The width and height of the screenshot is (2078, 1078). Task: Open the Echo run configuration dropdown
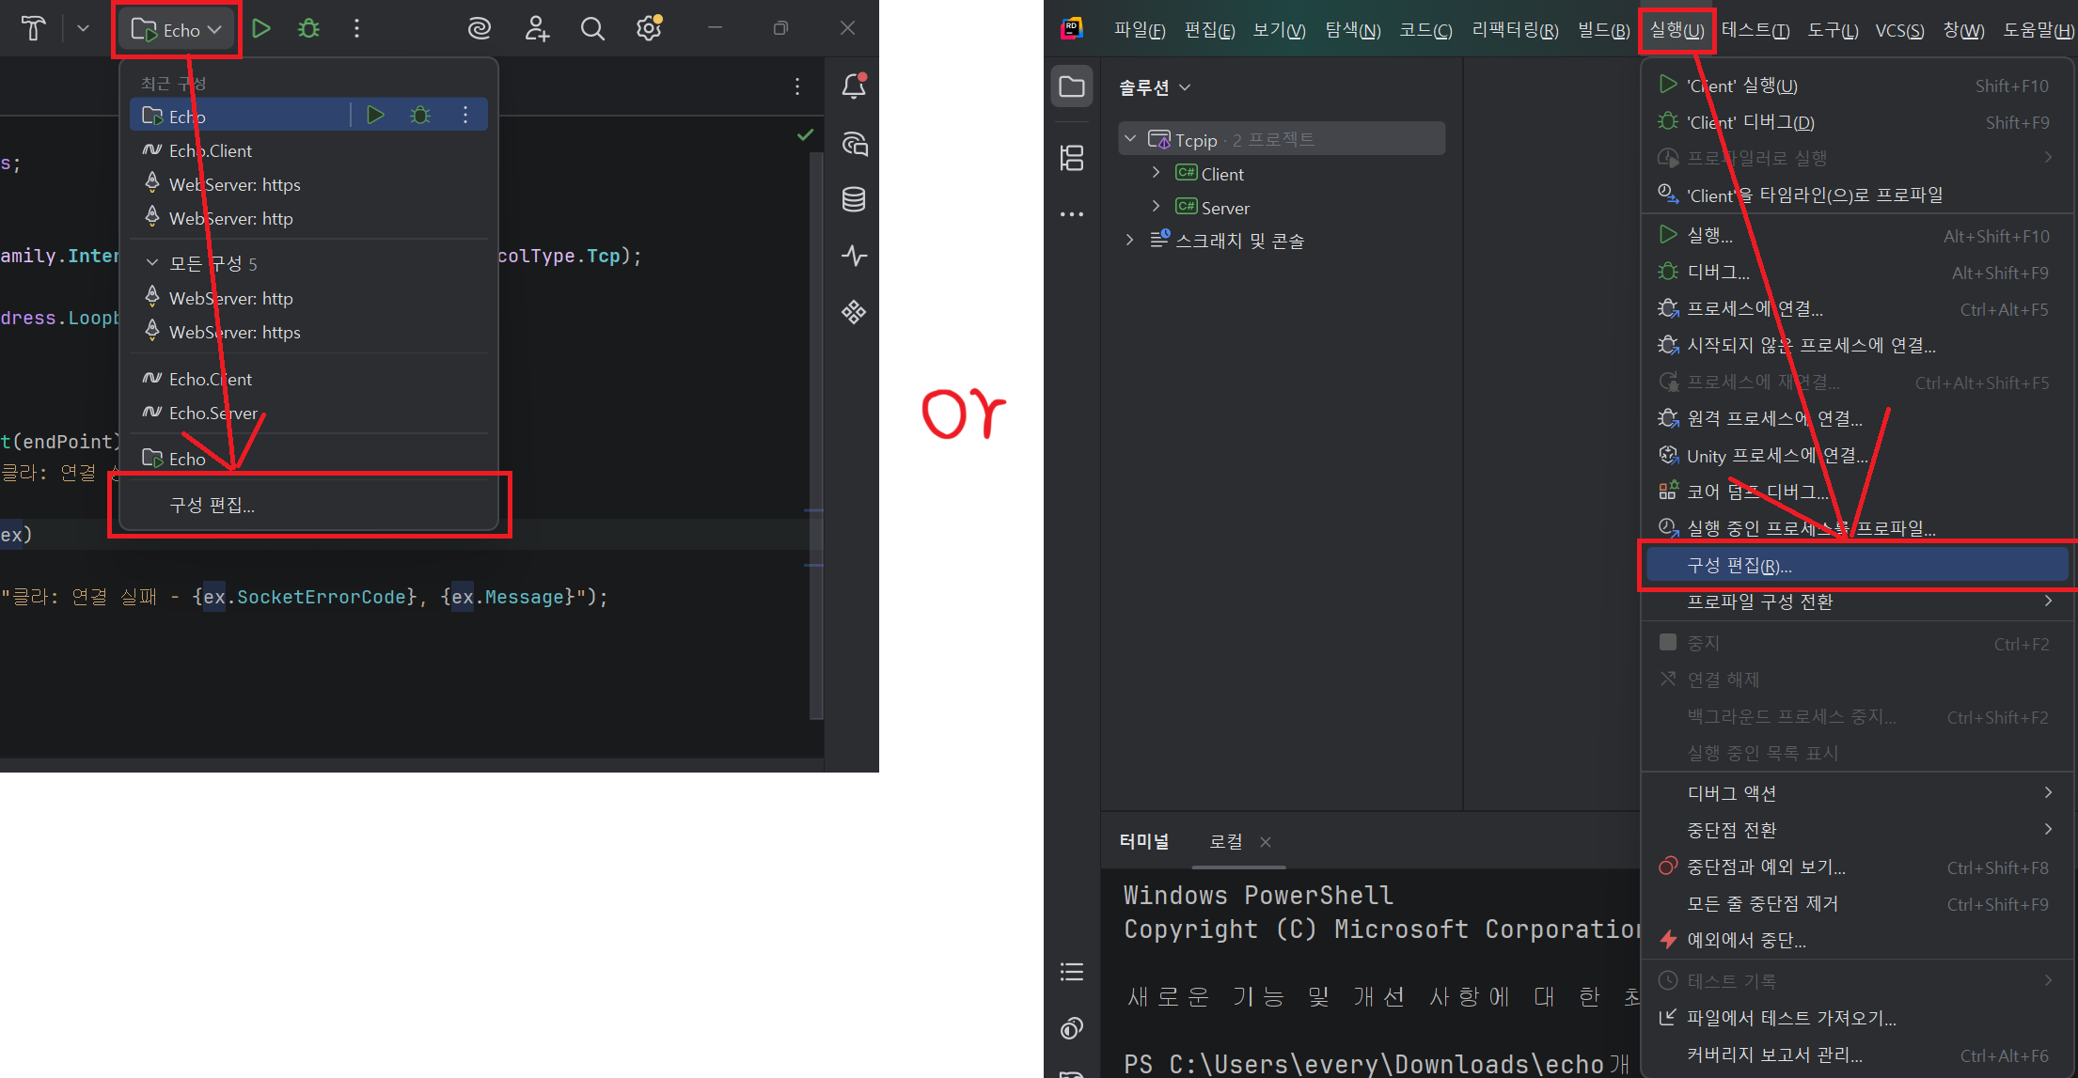point(177,30)
